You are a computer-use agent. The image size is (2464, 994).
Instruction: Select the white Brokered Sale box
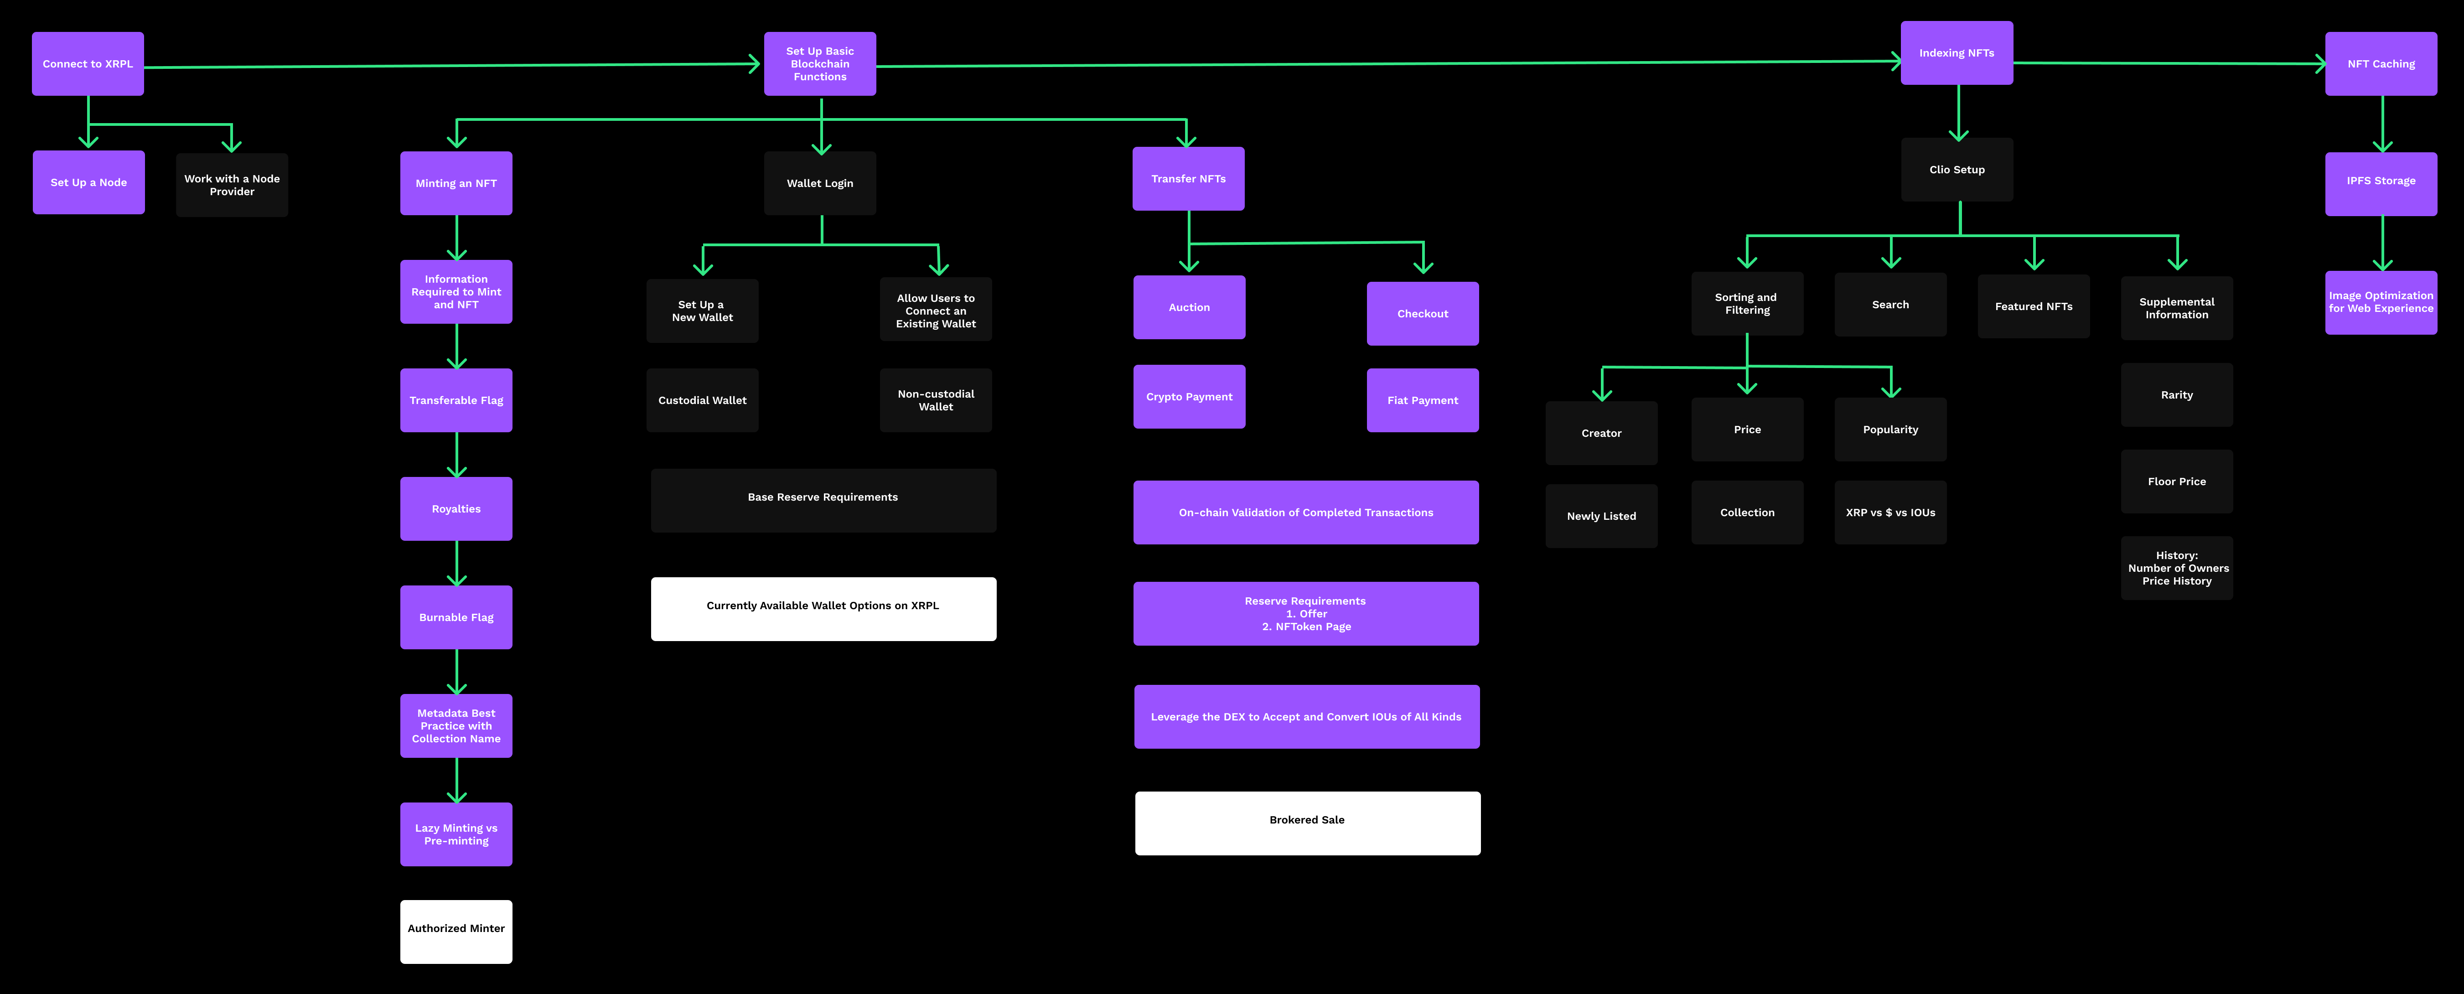pos(1307,822)
